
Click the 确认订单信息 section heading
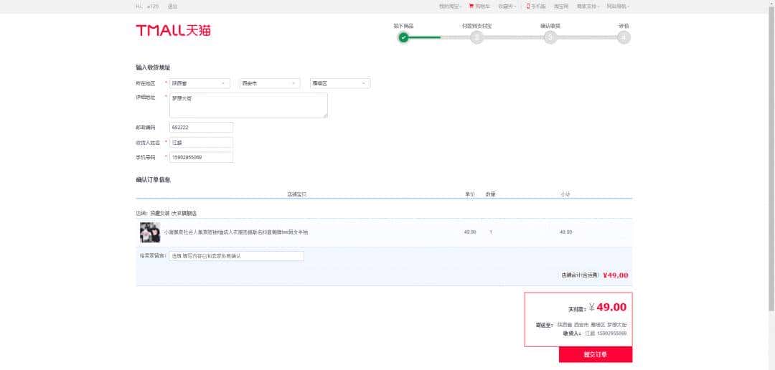(154, 180)
